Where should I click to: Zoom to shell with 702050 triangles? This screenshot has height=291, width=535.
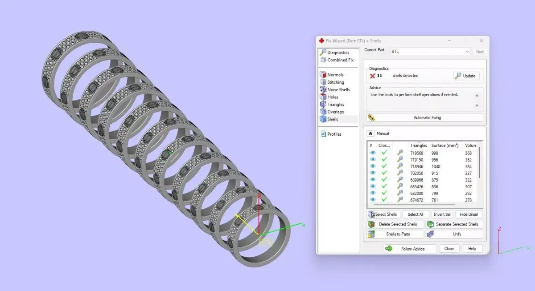(400, 173)
